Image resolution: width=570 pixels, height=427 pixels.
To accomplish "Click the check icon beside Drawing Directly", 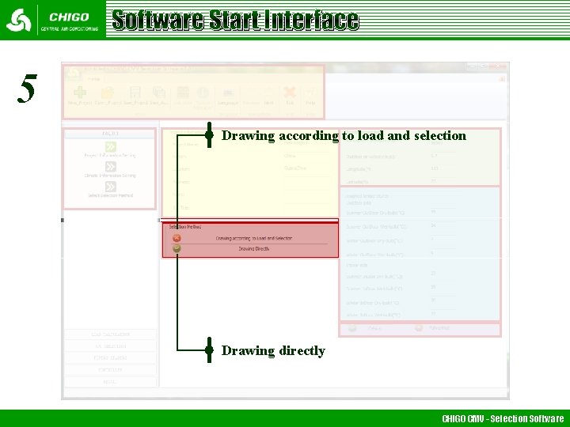I will click(x=177, y=249).
